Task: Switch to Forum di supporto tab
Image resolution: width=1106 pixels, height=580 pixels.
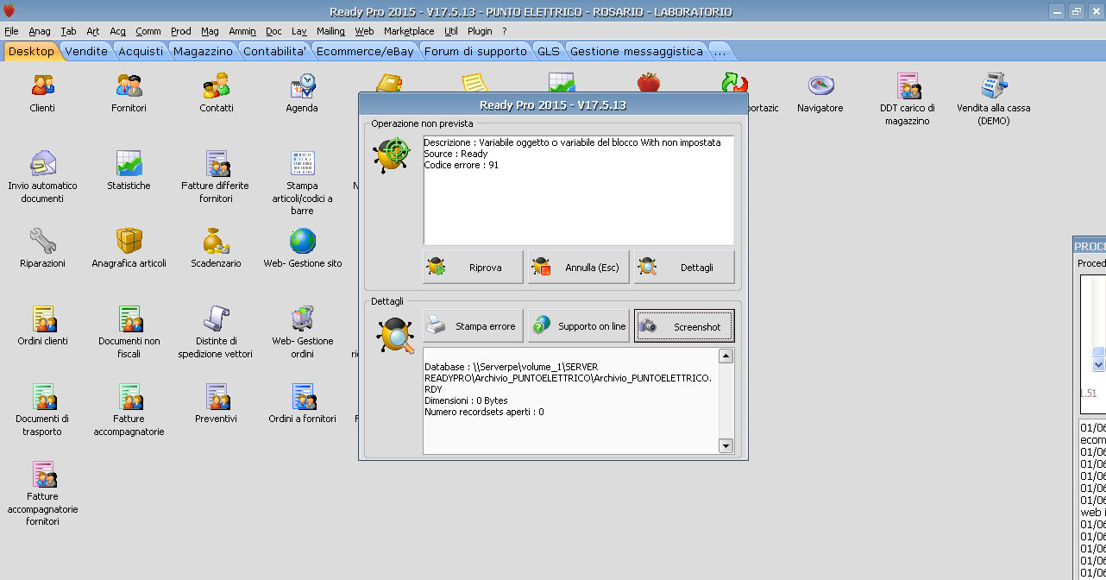Action: pos(475,51)
